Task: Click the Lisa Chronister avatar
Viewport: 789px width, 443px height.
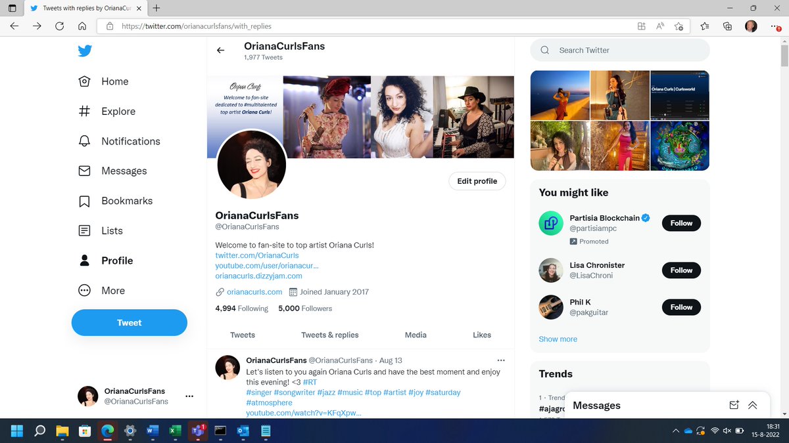Action: (550, 270)
